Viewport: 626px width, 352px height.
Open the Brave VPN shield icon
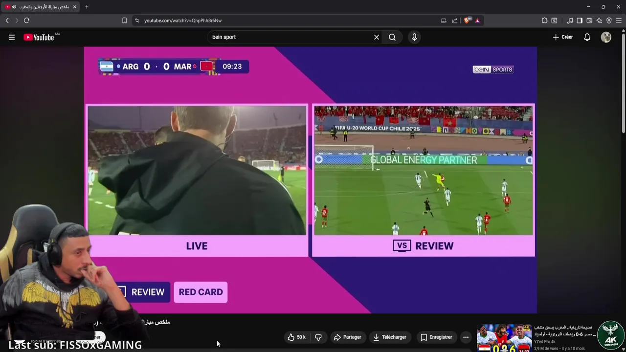[609, 21]
